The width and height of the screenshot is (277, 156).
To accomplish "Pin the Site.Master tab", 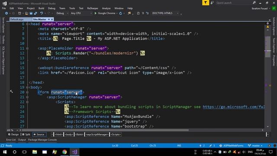I will pos(49,19).
